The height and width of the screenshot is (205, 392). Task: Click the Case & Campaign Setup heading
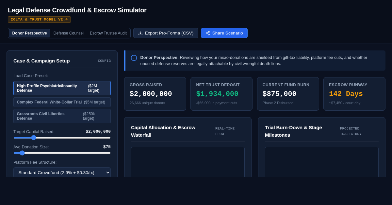pos(41,61)
